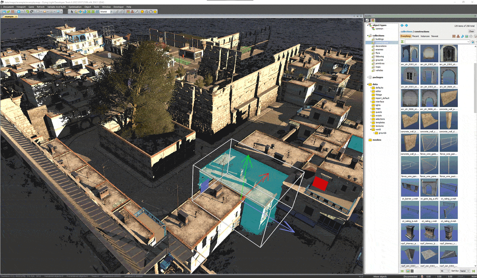
Task: Toggle the first Assets panel tab icon
Action: tap(367, 20)
